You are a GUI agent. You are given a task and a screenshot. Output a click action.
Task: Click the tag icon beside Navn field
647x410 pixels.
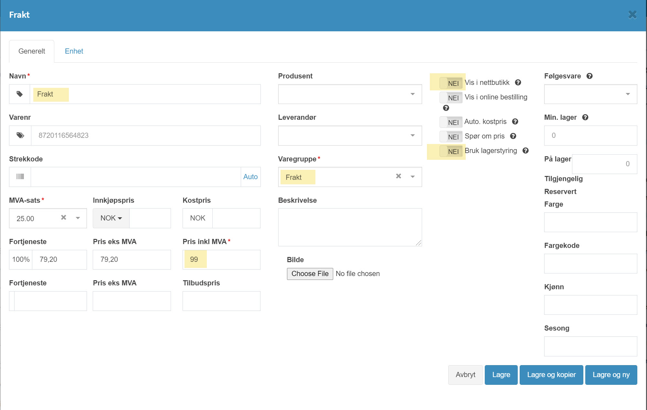(x=20, y=94)
